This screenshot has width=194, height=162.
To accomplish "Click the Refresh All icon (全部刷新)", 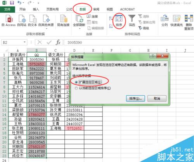I will (79, 19).
